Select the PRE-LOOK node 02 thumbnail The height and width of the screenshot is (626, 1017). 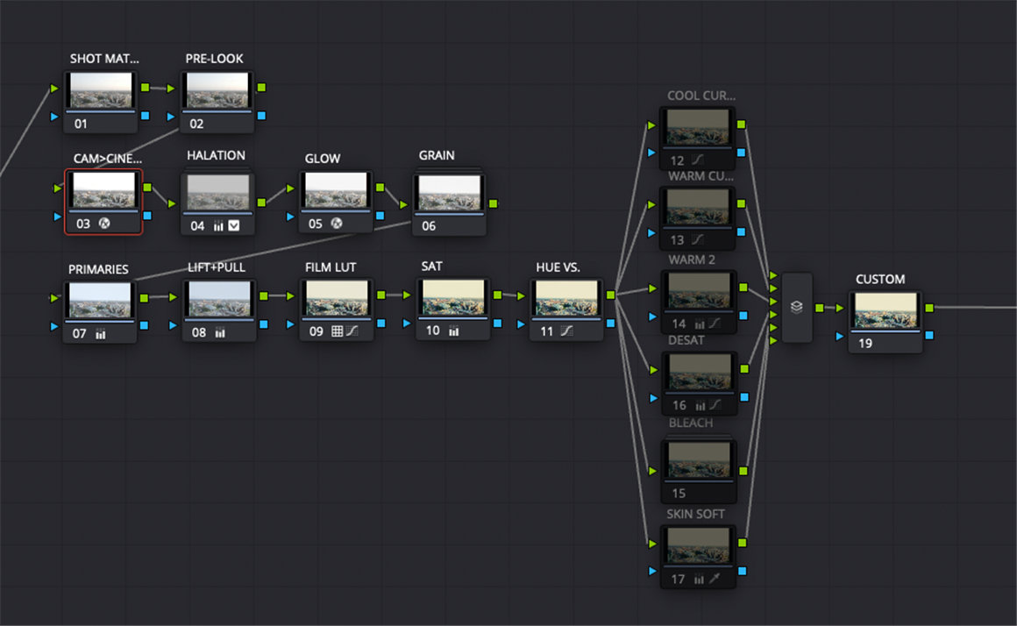[x=217, y=91]
